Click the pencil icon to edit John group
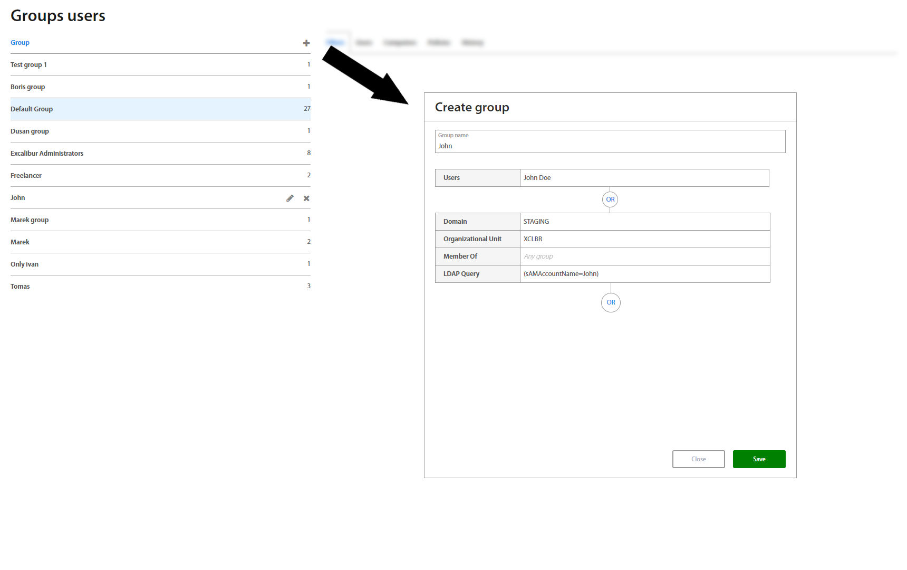 [x=290, y=198]
